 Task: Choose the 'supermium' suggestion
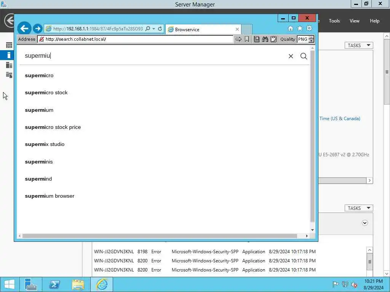39,110
